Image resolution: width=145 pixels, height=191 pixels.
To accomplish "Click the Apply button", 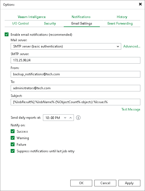I will click(129, 183).
